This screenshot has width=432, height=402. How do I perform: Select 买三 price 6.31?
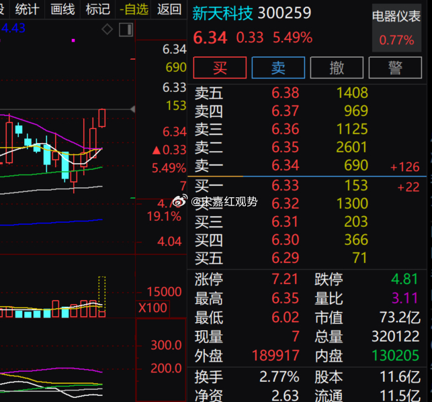click(285, 221)
